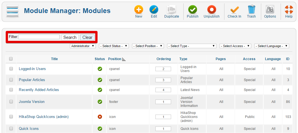Focus the Filter text input field

tap(39, 37)
